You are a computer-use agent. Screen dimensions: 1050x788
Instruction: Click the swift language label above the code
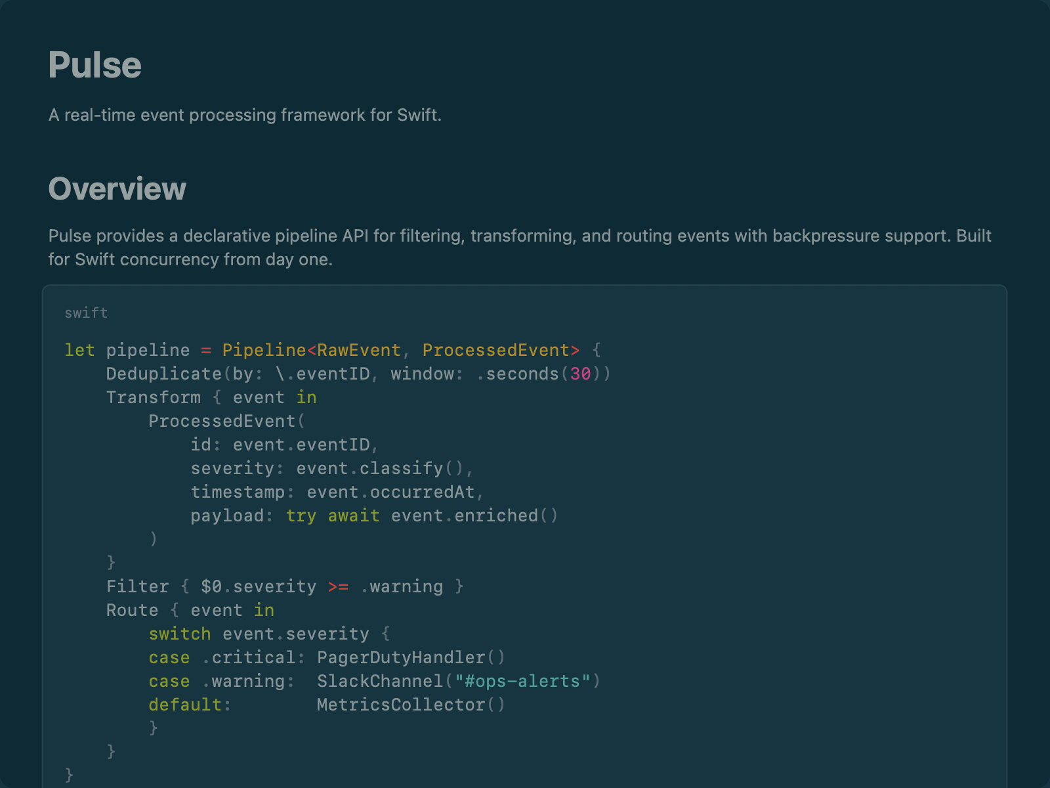point(86,313)
